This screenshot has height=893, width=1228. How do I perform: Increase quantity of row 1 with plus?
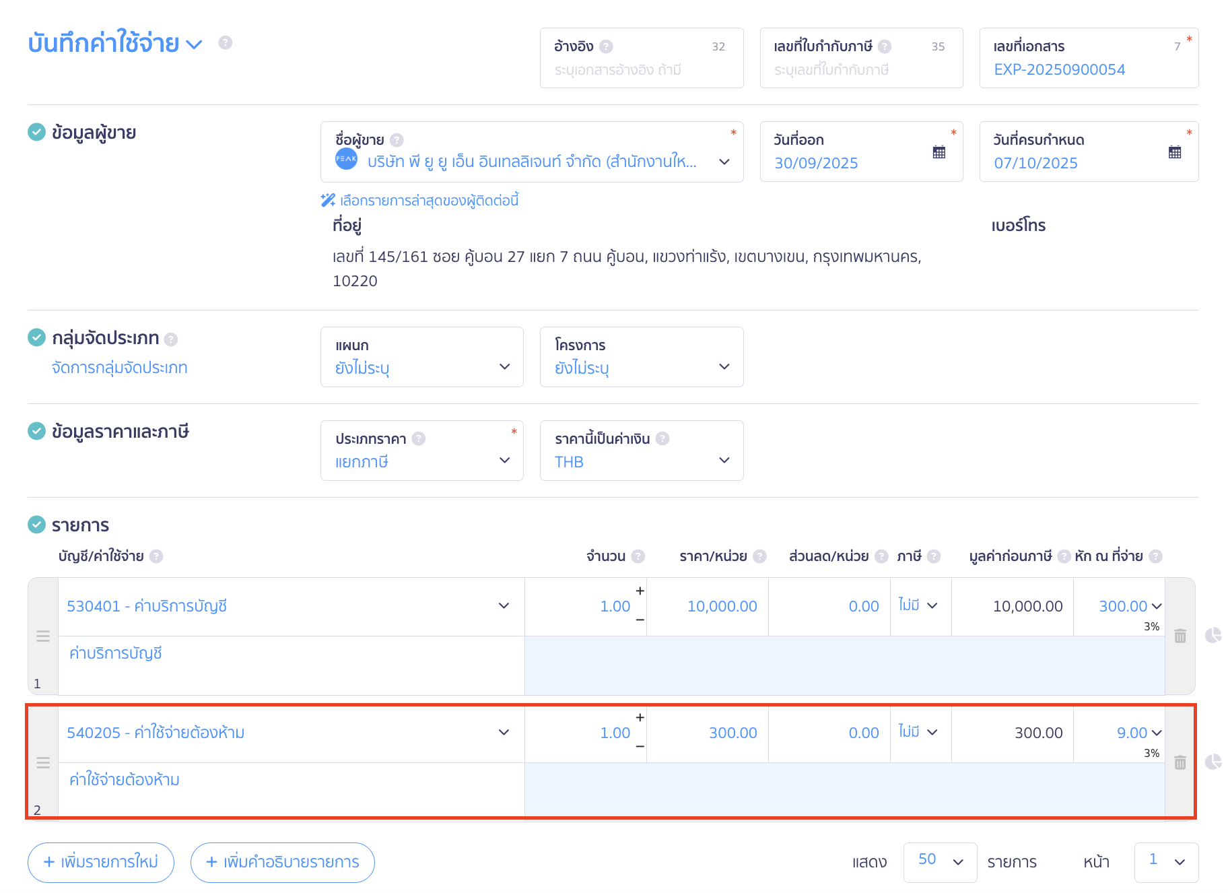640,591
